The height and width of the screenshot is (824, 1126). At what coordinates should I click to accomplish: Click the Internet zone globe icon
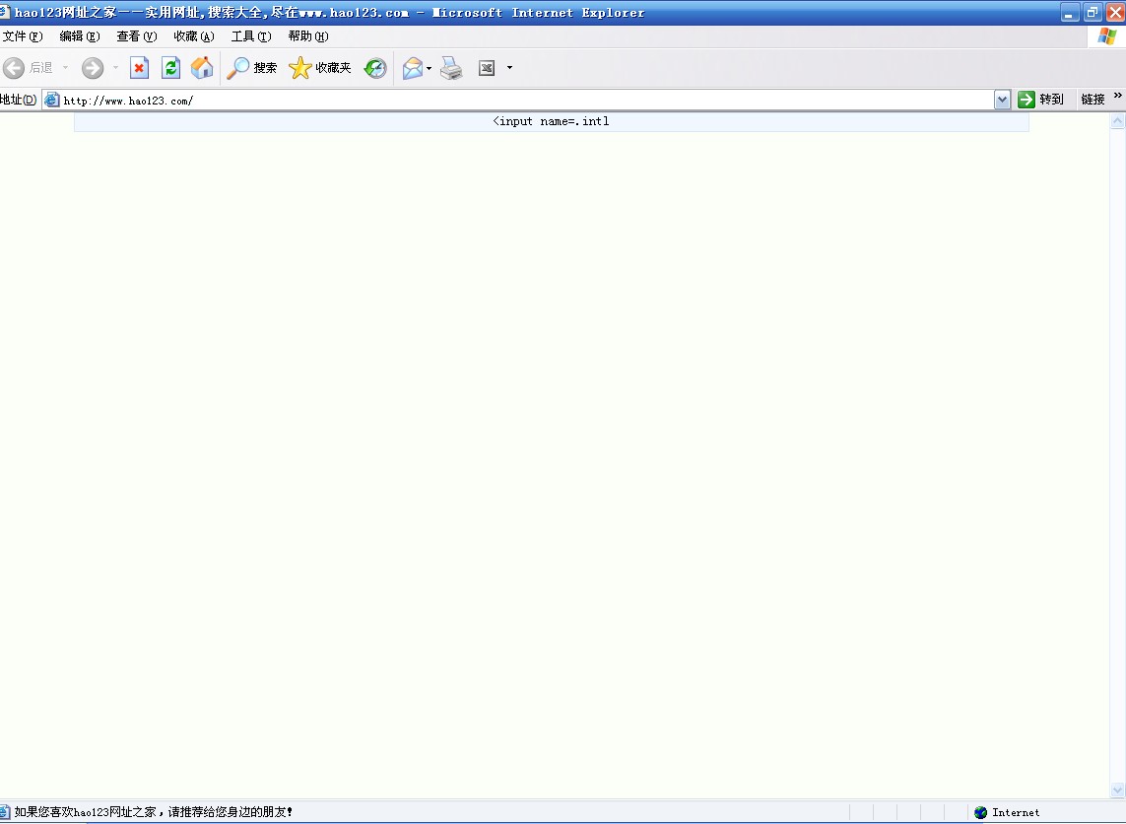click(981, 812)
